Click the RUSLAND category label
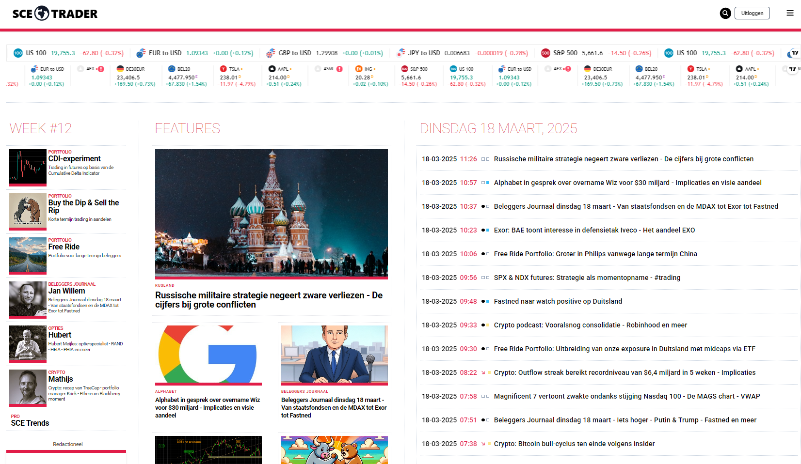801x464 pixels. click(x=165, y=286)
